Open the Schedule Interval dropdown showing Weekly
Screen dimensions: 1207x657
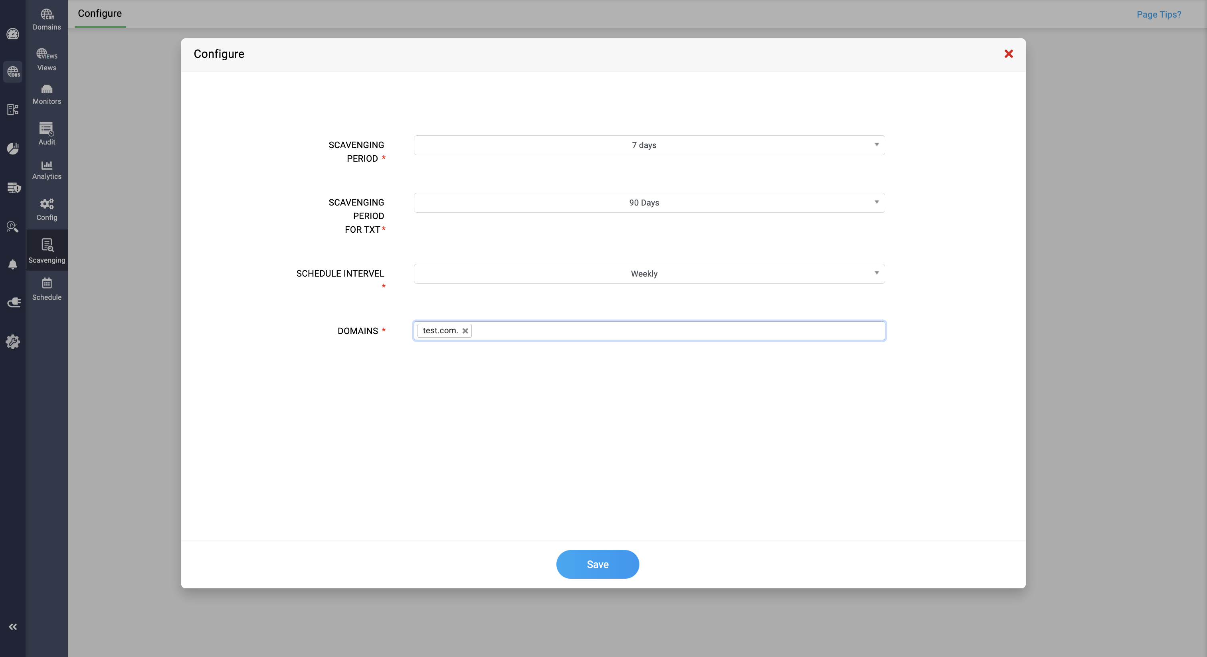point(649,274)
